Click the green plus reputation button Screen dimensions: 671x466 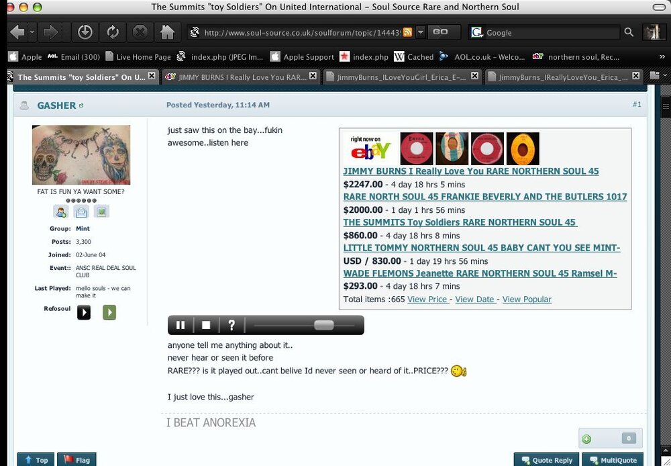586,438
